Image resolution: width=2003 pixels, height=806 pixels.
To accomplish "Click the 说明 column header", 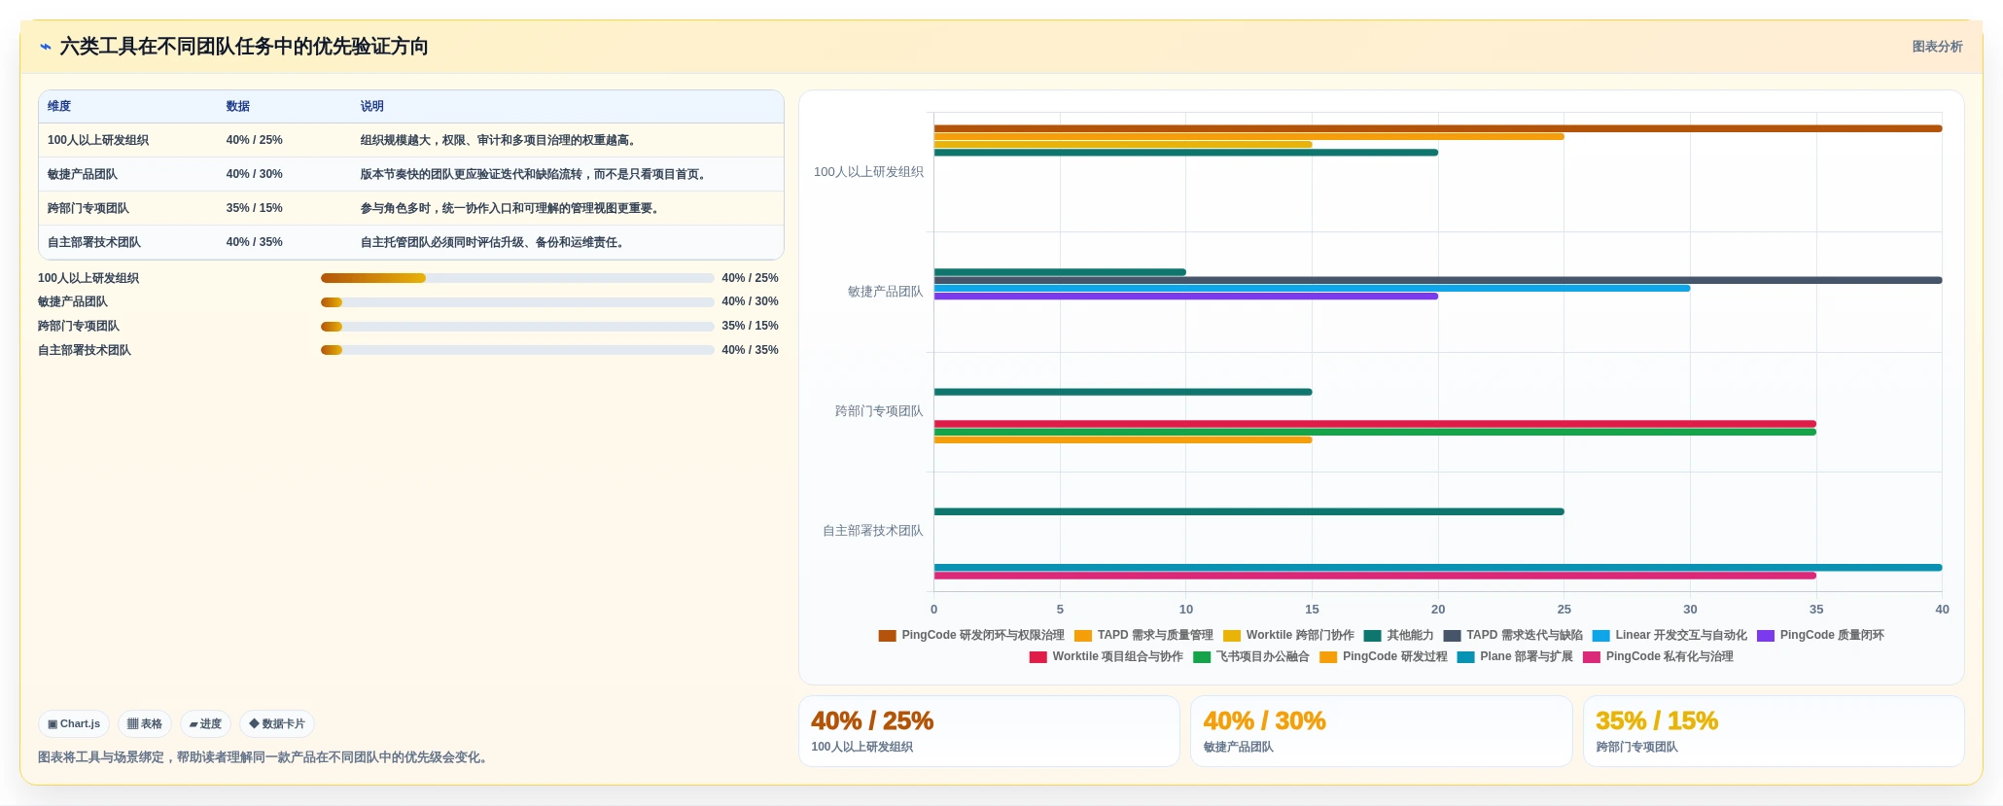I will (371, 106).
